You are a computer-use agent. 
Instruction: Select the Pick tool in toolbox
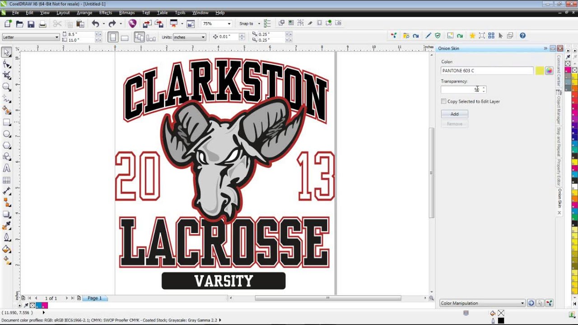click(x=7, y=52)
